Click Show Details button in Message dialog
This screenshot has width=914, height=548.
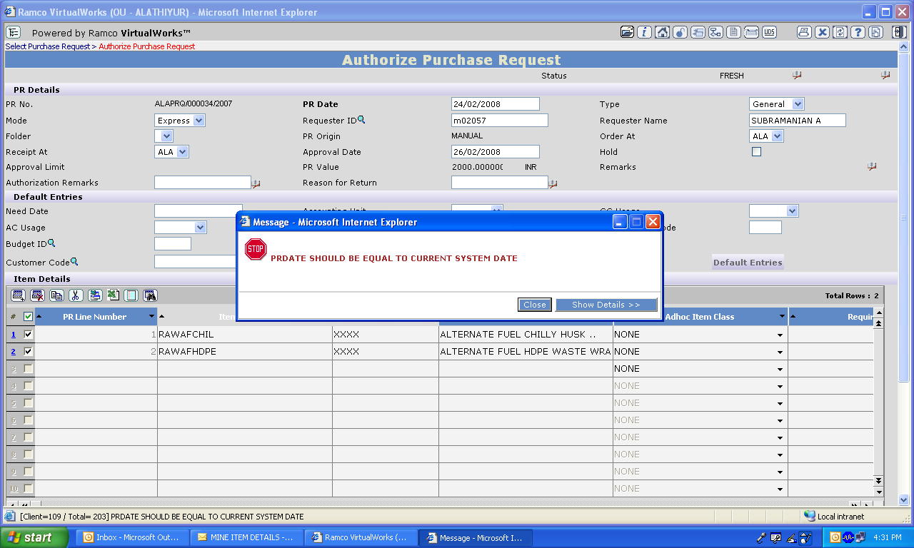click(606, 305)
